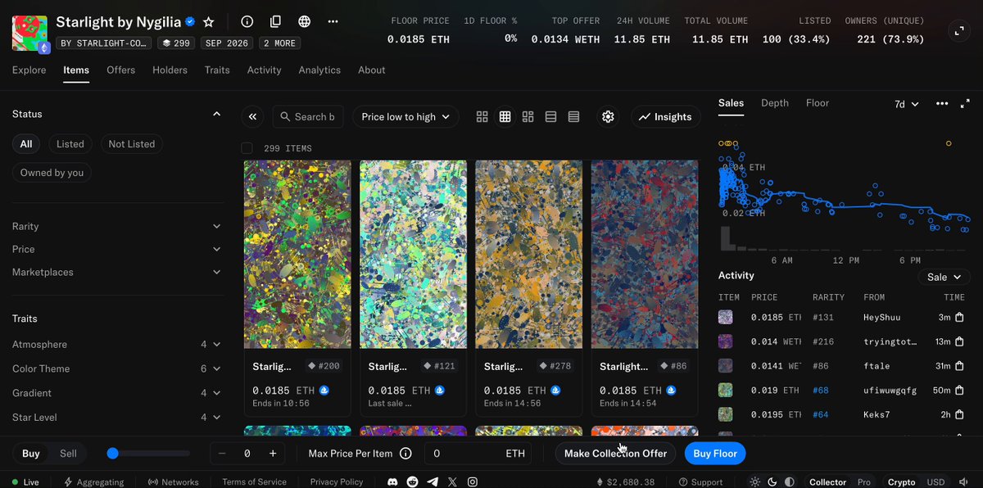Filter status to Listed

pyautogui.click(x=70, y=144)
